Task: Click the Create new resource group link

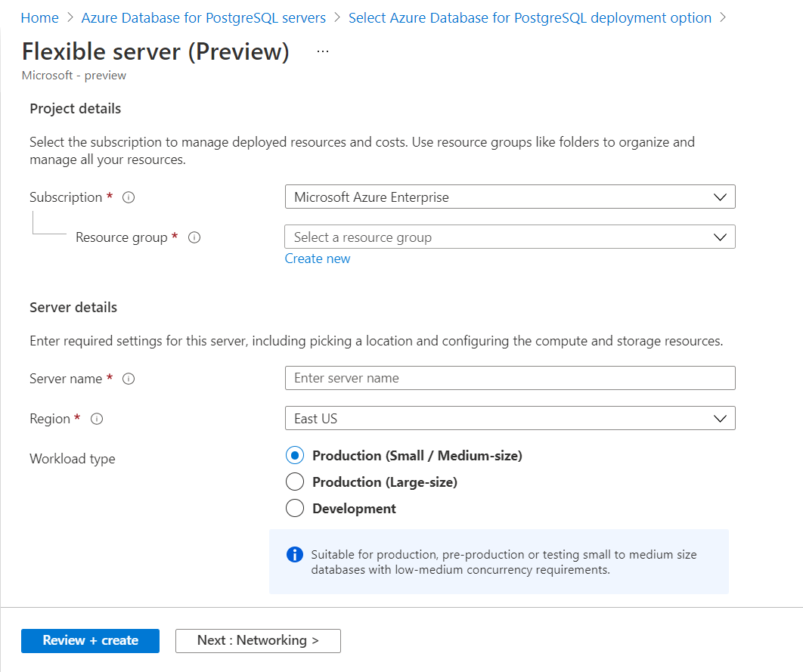Action: point(318,259)
